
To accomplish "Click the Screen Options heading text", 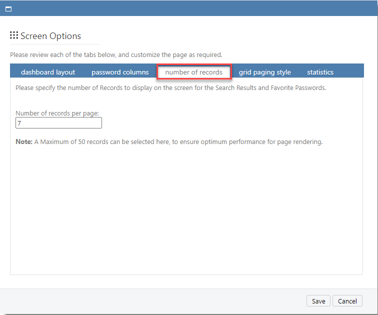I will tap(50, 36).
